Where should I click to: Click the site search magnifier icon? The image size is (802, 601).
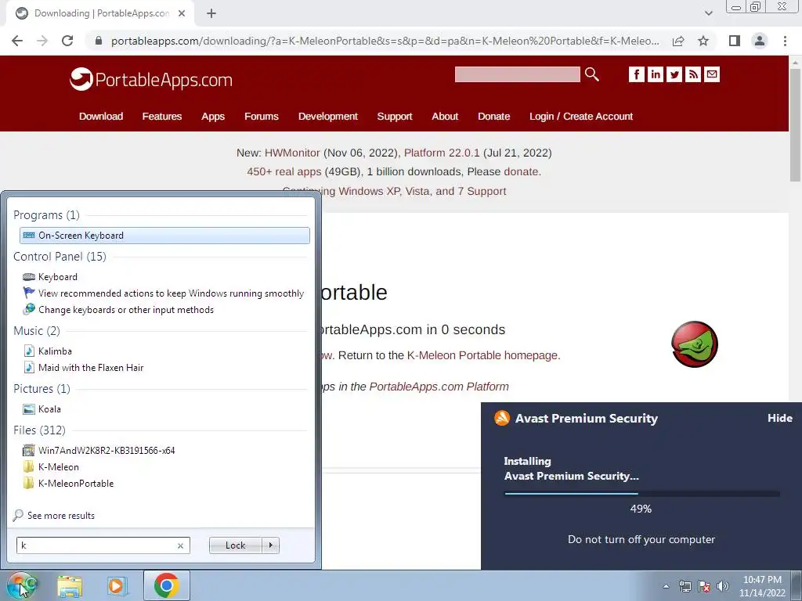pos(592,74)
